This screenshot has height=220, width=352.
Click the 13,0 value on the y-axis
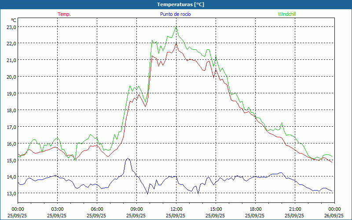[x=11, y=193]
